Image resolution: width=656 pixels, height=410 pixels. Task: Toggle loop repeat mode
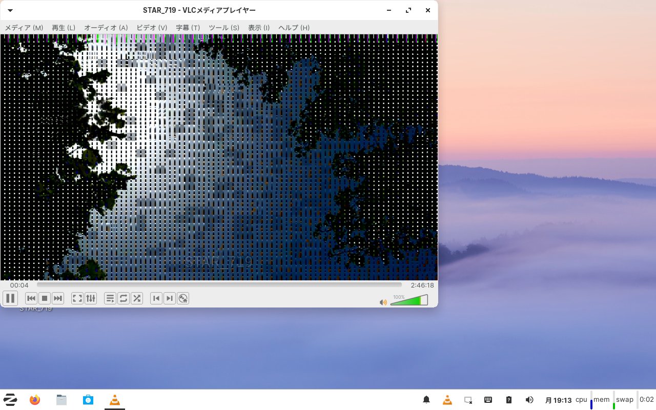tap(124, 298)
